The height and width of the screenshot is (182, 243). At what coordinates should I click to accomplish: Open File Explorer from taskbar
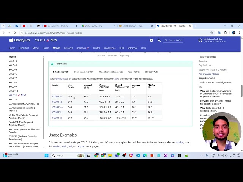point(110,155)
